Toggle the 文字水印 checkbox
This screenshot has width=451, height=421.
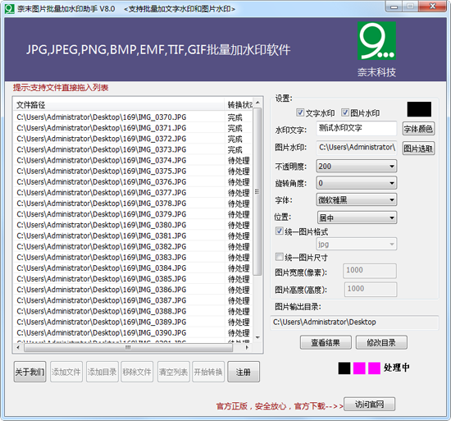click(300, 112)
